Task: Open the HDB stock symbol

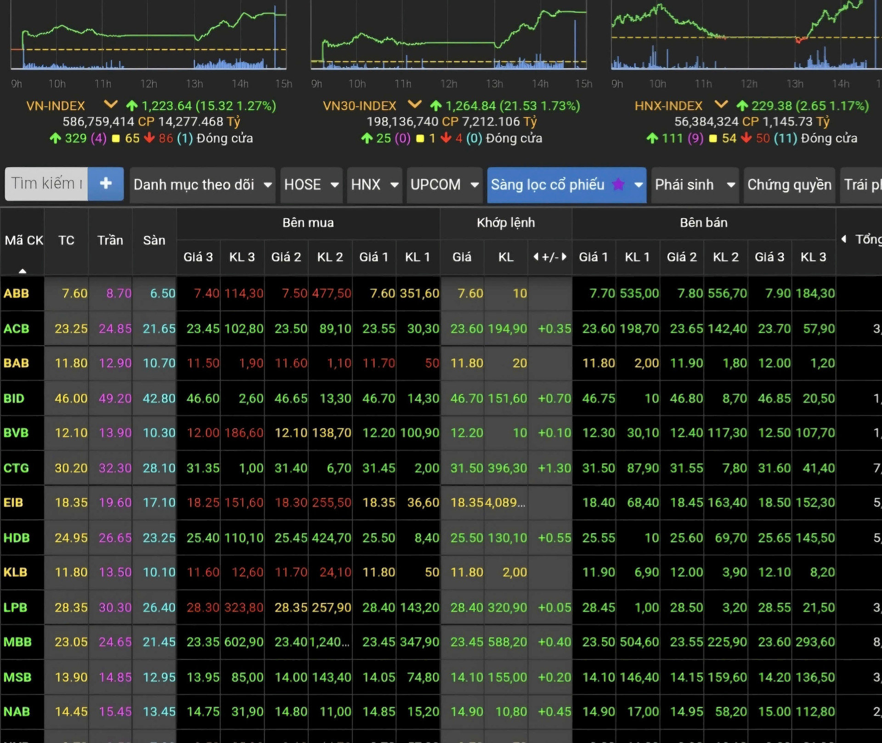Action: point(17,538)
